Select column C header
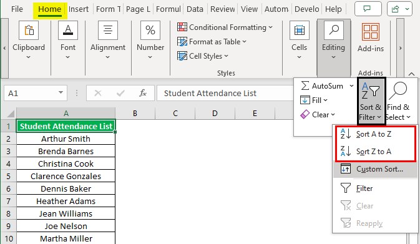Viewport: 420px width, 244px height. coord(175,114)
